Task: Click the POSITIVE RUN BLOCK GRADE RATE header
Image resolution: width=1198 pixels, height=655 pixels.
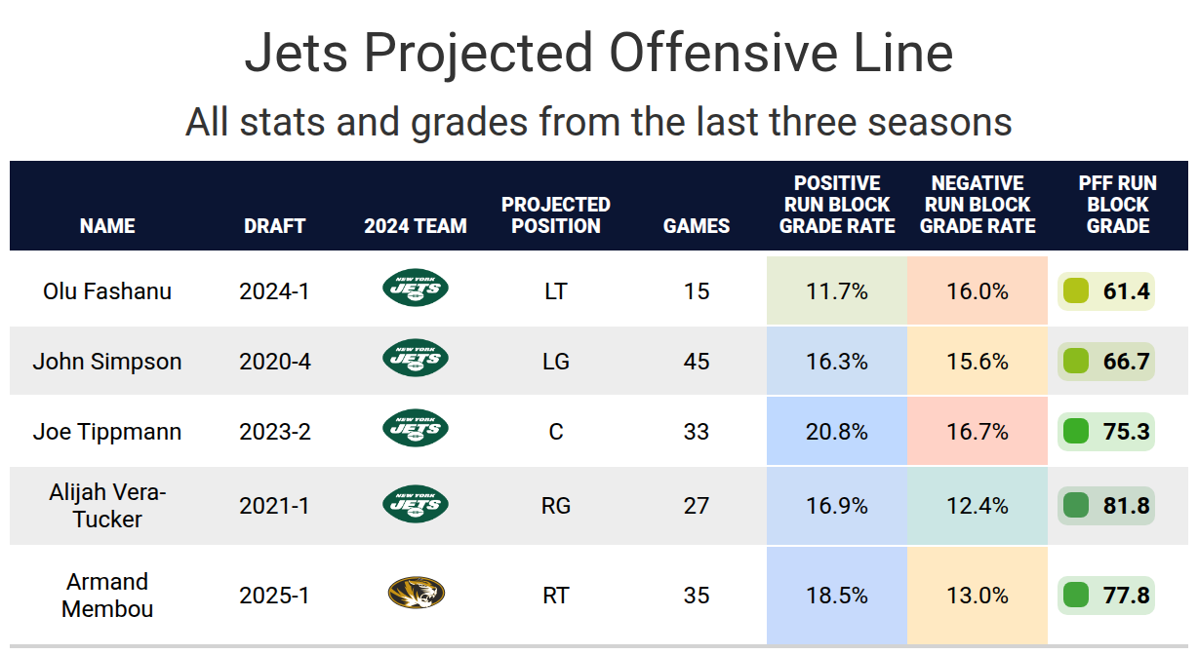Action: click(x=837, y=205)
